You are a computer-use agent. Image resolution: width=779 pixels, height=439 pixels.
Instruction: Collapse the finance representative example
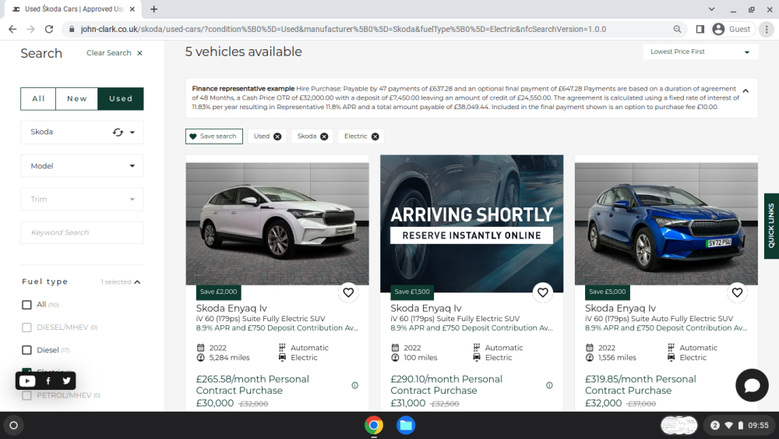[746, 91]
